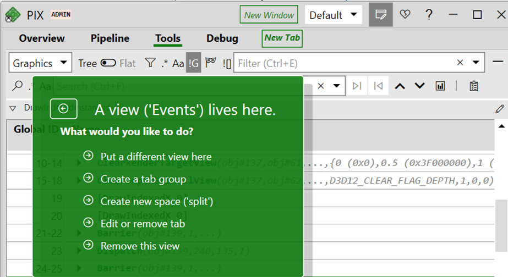The height and width of the screenshot is (277, 508).
Task: Choose Put a different view here
Action: [148, 157]
